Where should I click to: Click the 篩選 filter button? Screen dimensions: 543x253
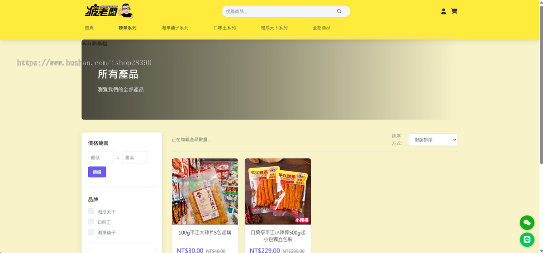[97, 172]
